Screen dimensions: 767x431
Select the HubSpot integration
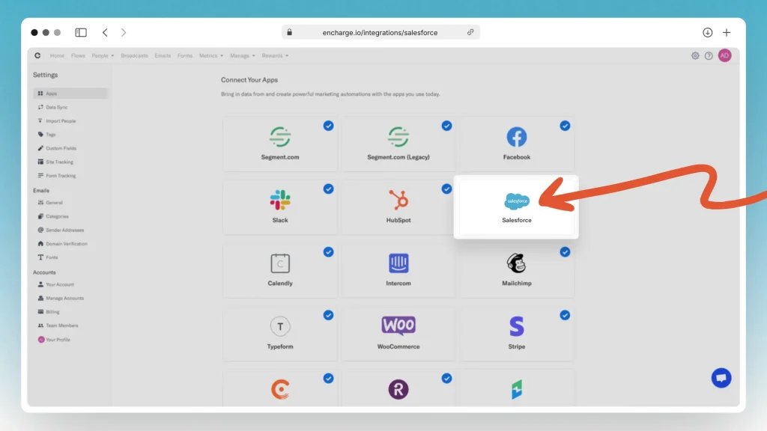click(x=398, y=207)
